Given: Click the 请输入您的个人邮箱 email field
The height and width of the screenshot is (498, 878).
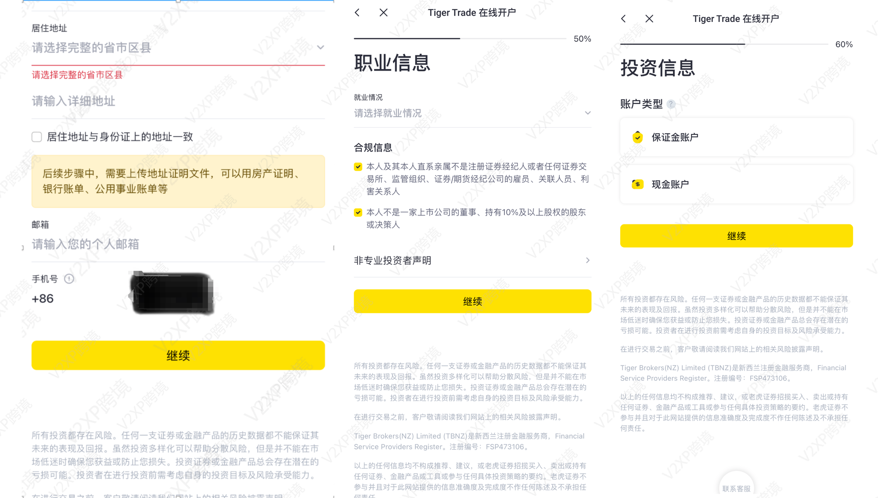Looking at the screenshot, I should point(178,244).
